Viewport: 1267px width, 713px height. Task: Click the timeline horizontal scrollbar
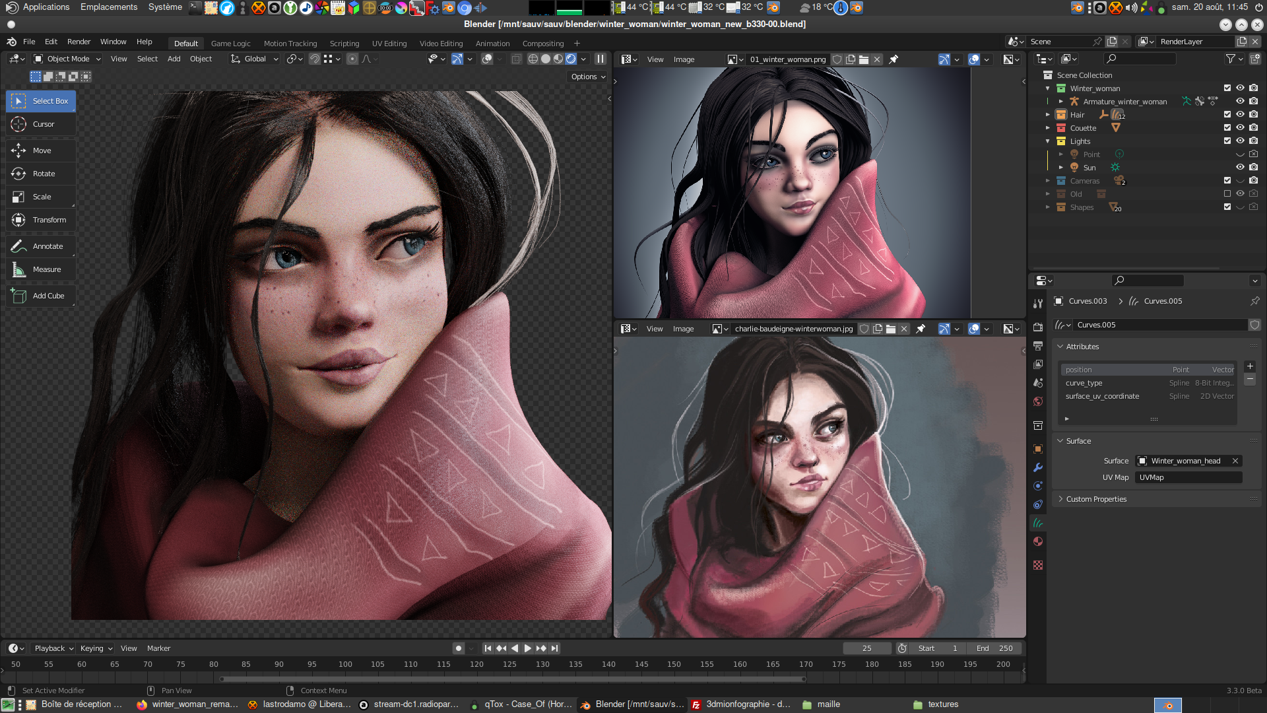pyautogui.click(x=513, y=679)
